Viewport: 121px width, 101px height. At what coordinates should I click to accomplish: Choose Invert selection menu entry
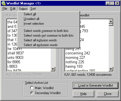[49, 24]
